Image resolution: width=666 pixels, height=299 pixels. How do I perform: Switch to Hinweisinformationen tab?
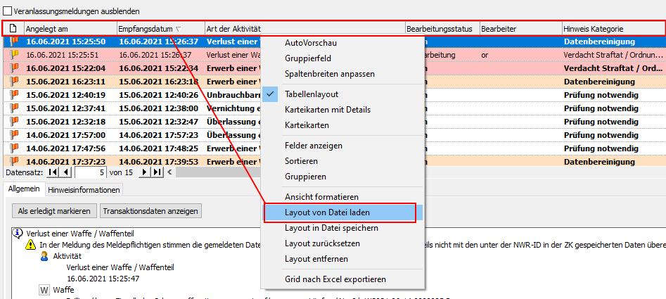[x=84, y=189]
